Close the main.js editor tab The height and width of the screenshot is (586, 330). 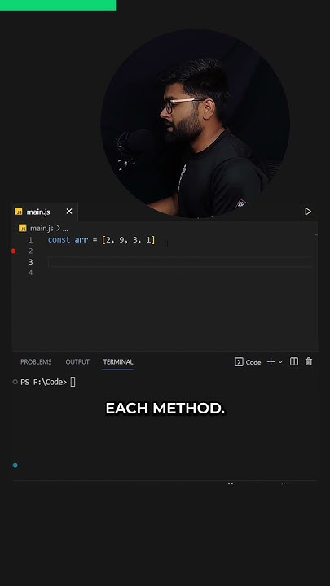tap(69, 212)
